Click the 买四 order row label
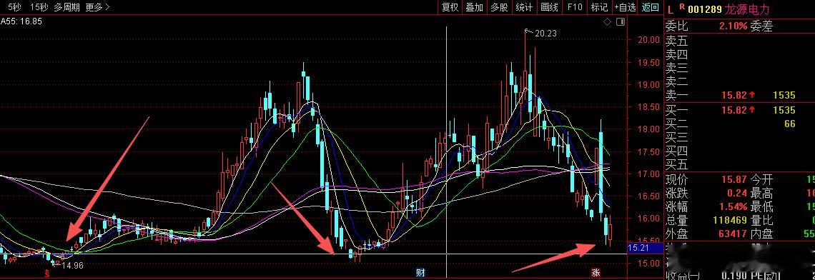The image size is (815, 280). [x=677, y=151]
